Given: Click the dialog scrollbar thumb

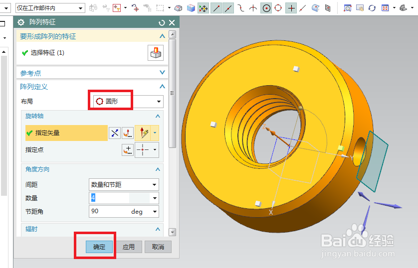Looking at the screenshot, I should point(173,93).
